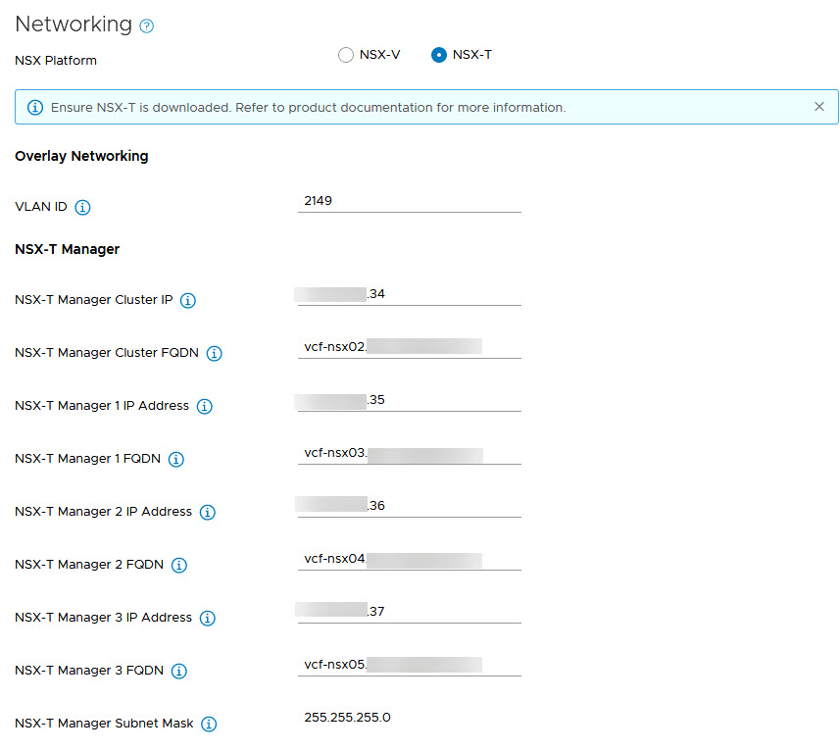
Task: Click the NSX-T Manager 2 FQDN field
Action: (x=409, y=559)
